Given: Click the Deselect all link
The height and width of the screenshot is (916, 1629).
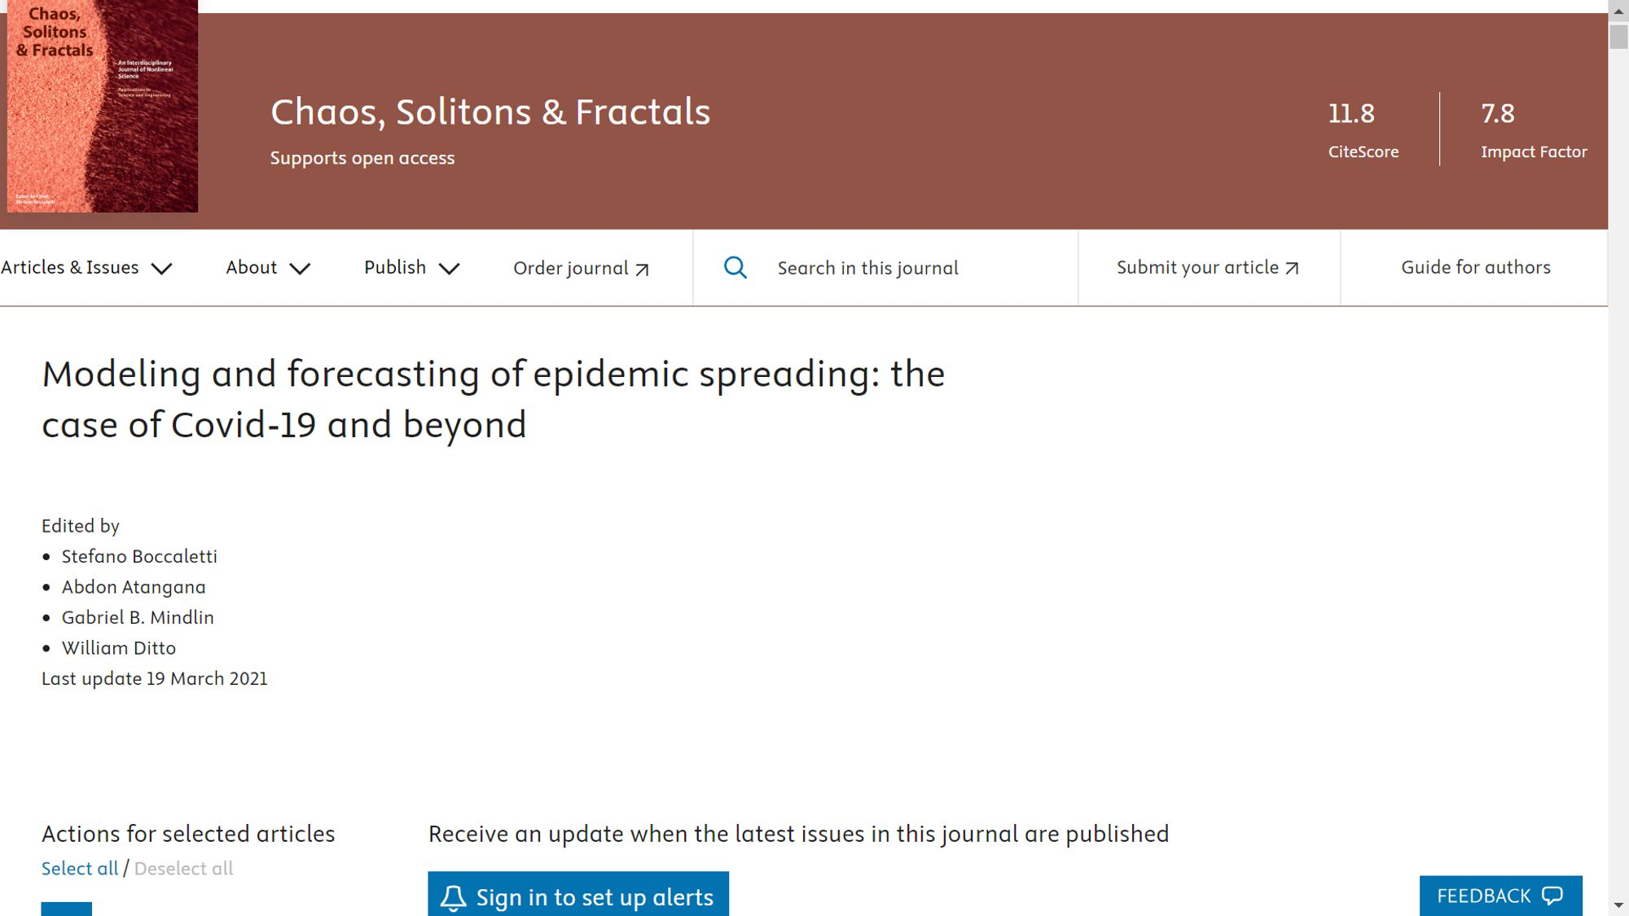Looking at the screenshot, I should tap(183, 868).
